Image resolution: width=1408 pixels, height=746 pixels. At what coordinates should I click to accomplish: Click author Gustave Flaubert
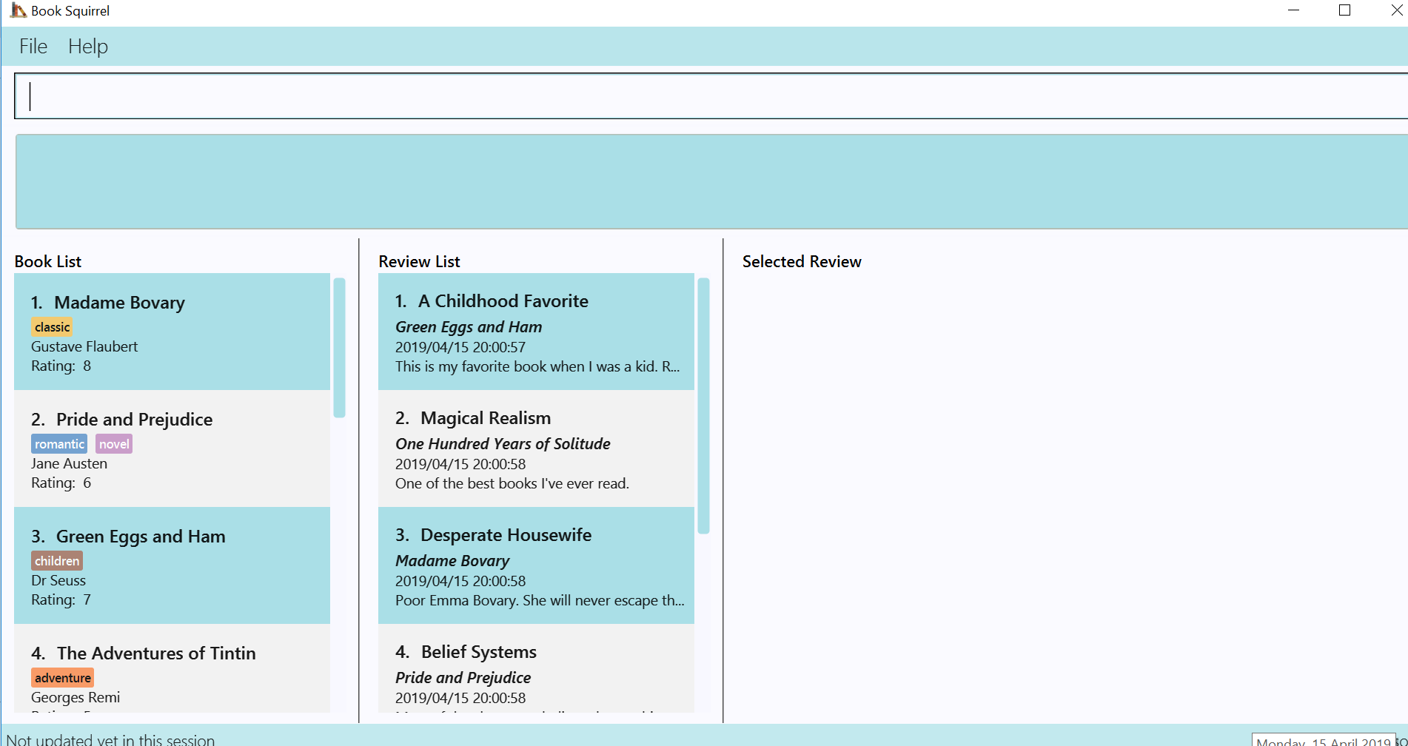click(x=84, y=346)
